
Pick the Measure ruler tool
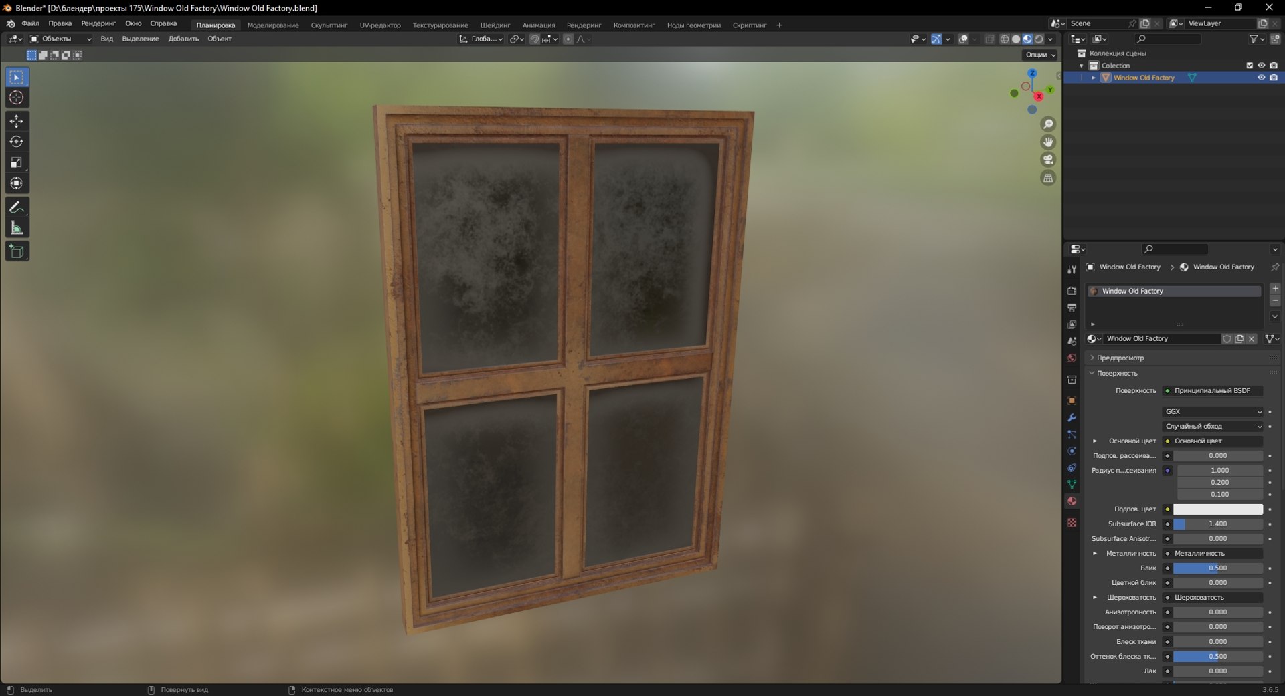click(17, 228)
